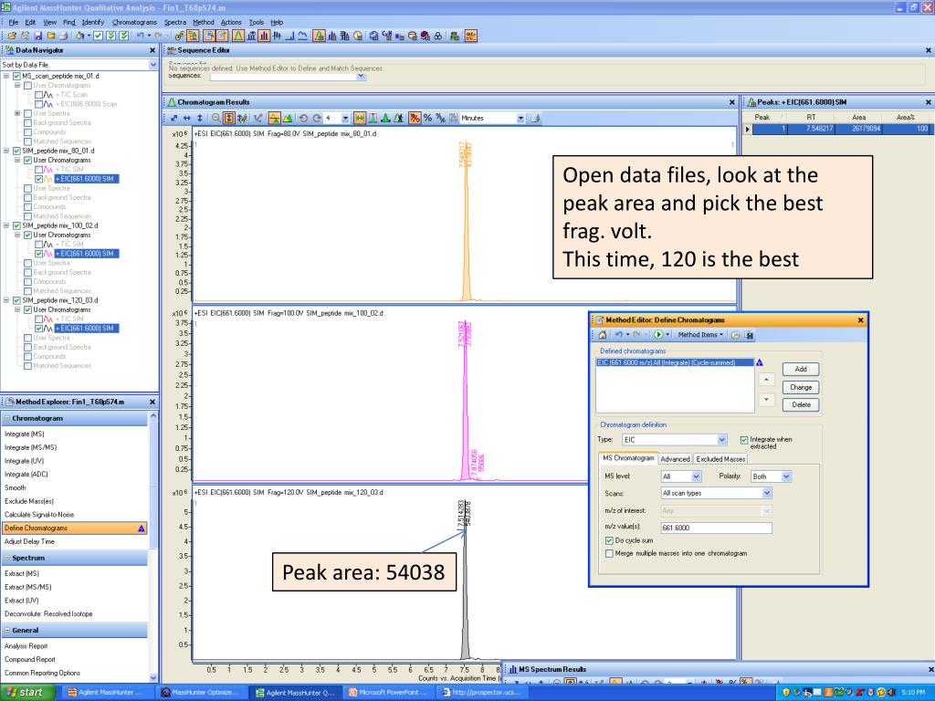The height and width of the screenshot is (701, 935).
Task: Toggle the 'Integrate when extracted' checkbox
Action: [x=744, y=440]
